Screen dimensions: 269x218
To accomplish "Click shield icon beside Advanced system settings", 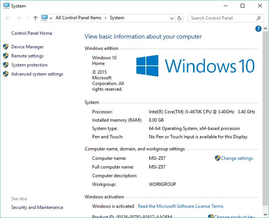I will click(x=6, y=74).
